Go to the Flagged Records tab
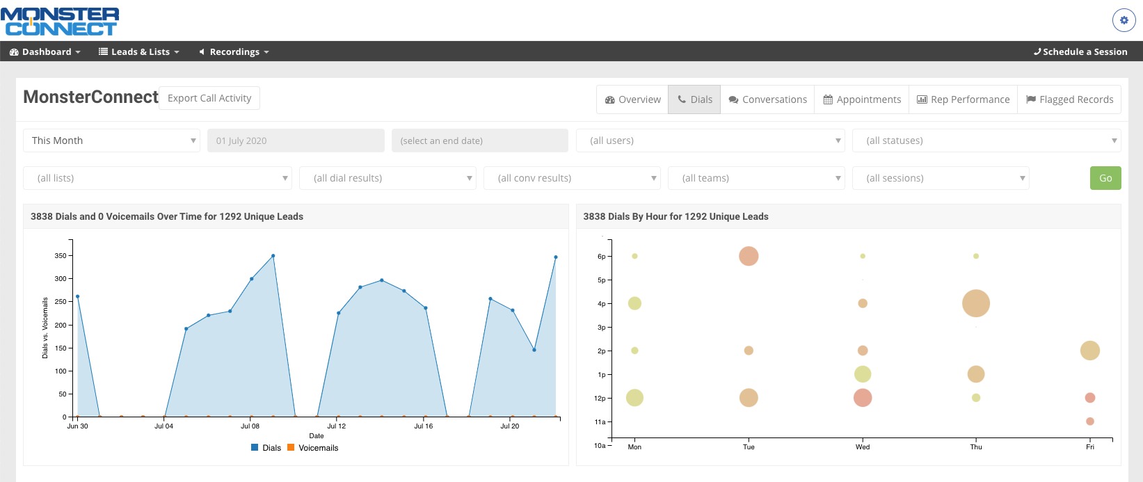 (1069, 99)
